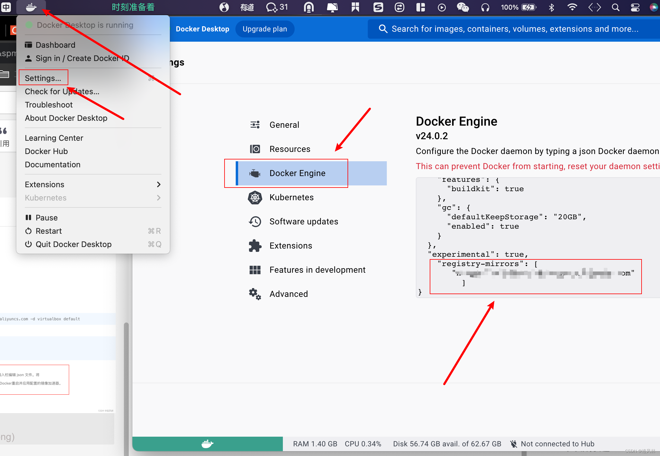Open Software updates clock icon

[255, 222]
